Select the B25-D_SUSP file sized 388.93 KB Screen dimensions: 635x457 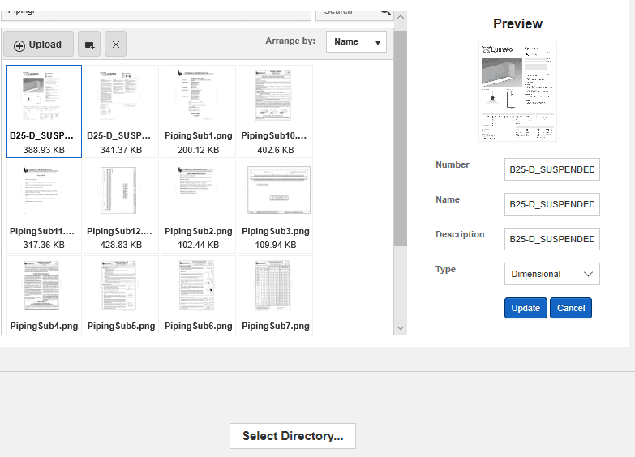pyautogui.click(x=44, y=111)
